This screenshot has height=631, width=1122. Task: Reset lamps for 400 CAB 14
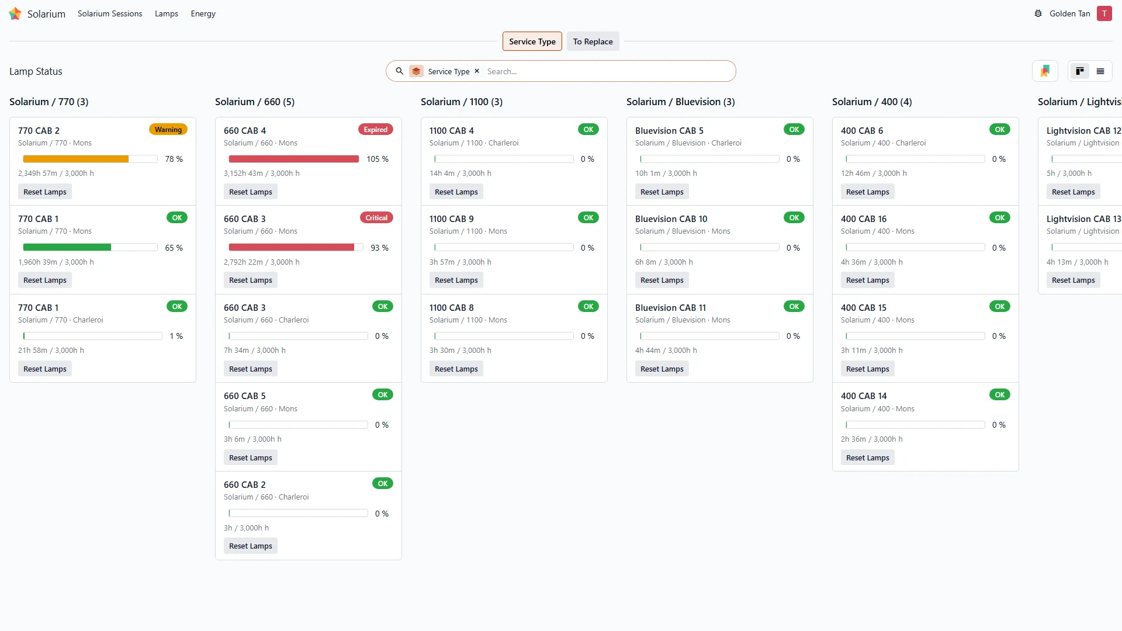coord(868,457)
